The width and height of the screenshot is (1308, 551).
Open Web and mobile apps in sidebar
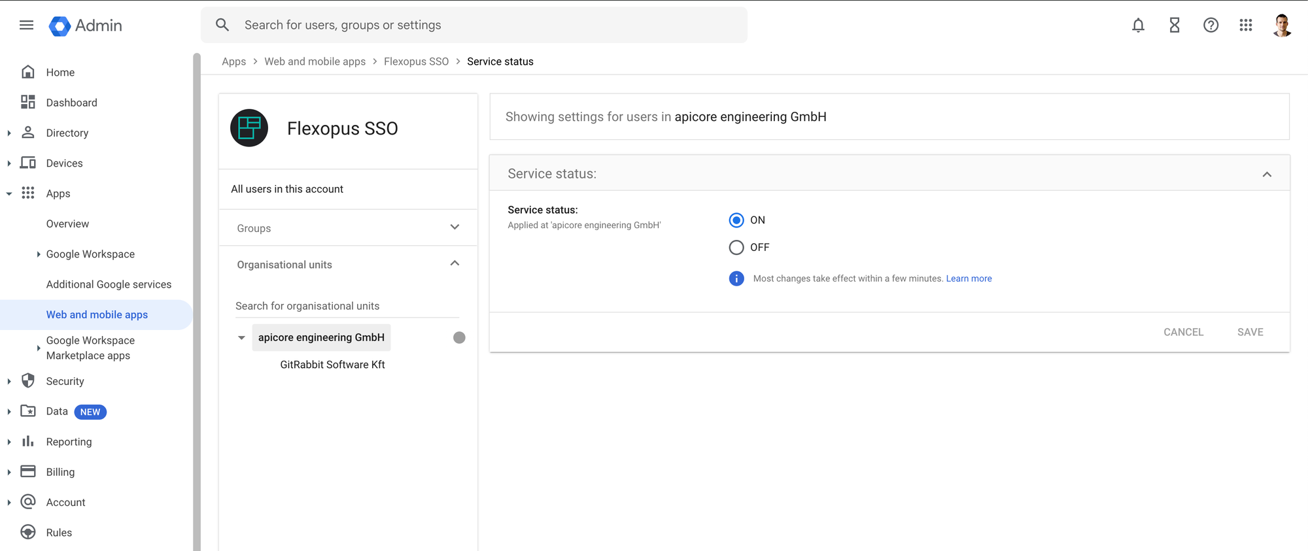tap(97, 315)
